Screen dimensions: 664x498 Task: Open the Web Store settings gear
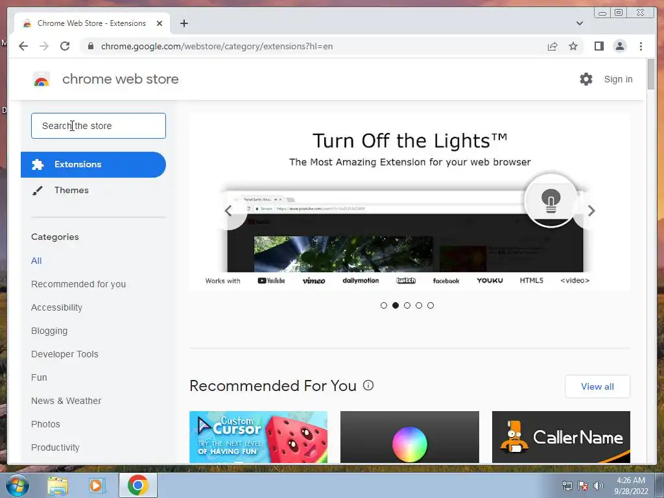coord(586,79)
